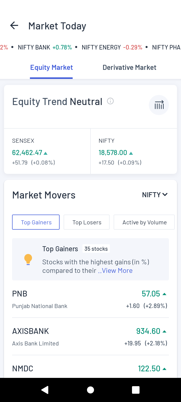Open the PNB Punjab National Bank row
The height and width of the screenshot is (402, 181).
click(90, 299)
